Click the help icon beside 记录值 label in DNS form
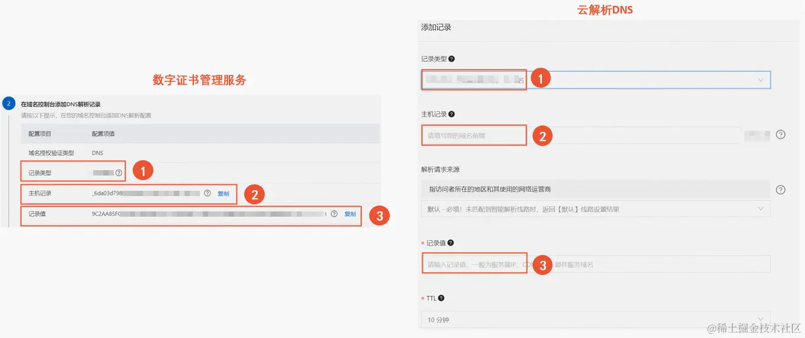Screen dimensions: 805x338 point(451,243)
